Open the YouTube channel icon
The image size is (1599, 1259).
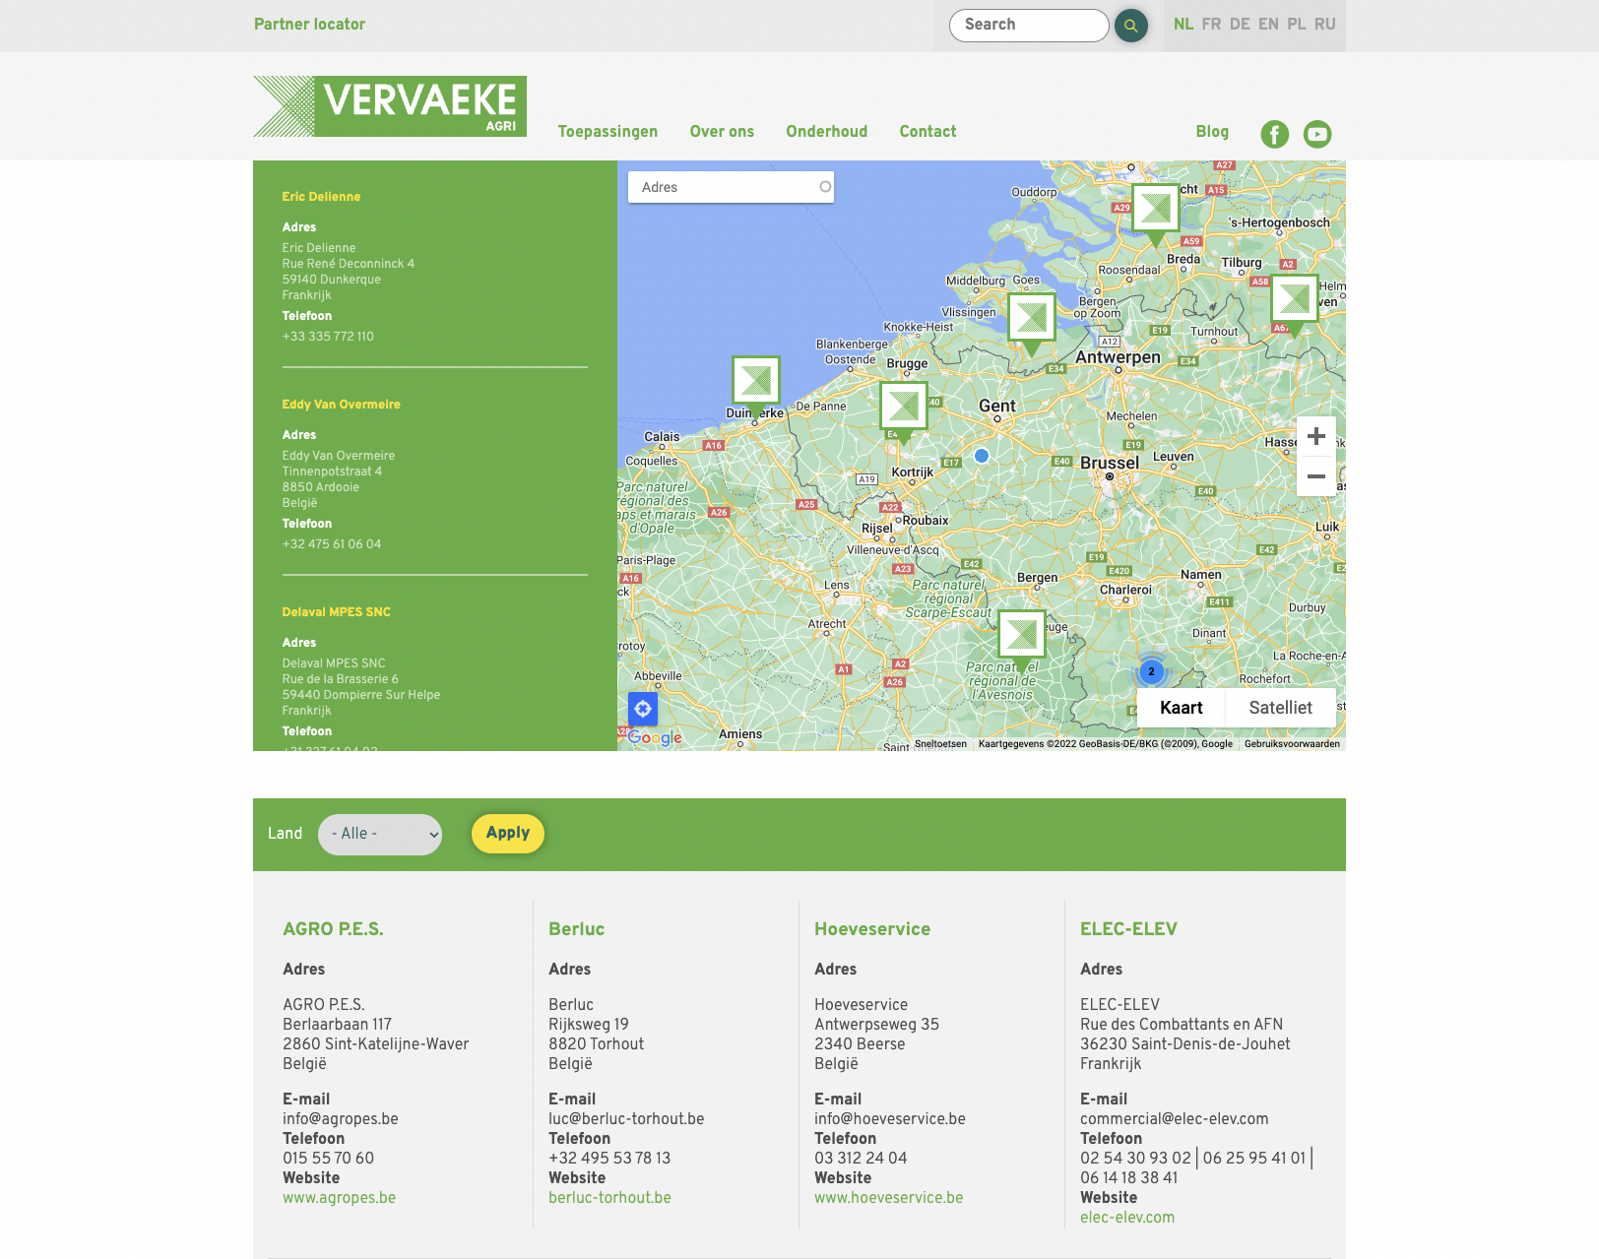[1316, 134]
